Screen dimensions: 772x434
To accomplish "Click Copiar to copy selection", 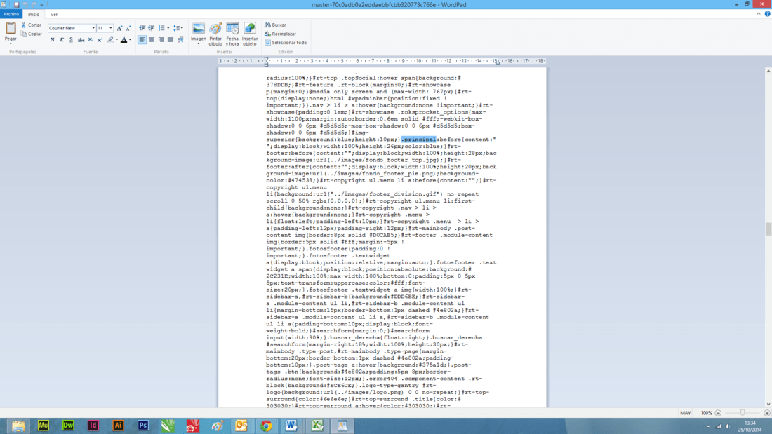I will tap(31, 34).
